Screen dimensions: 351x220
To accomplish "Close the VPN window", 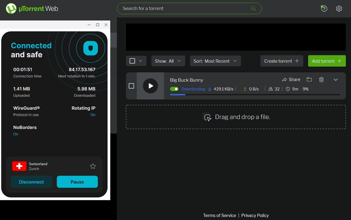I will pos(106,25).
